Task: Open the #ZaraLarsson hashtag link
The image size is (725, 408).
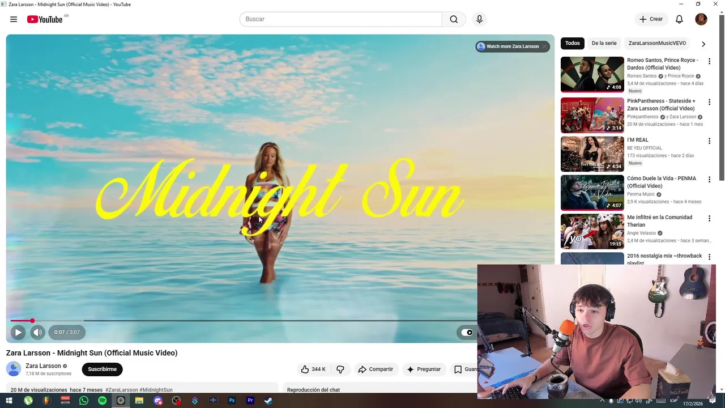Action: pyautogui.click(x=121, y=390)
